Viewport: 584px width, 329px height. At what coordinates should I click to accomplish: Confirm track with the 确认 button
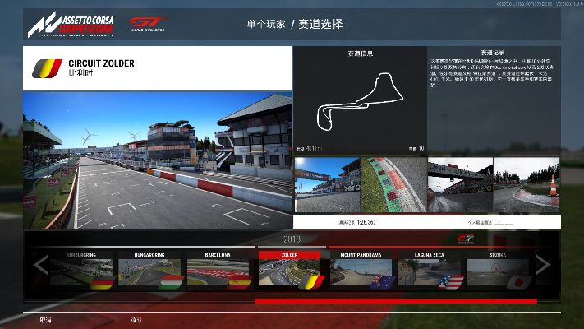136,320
